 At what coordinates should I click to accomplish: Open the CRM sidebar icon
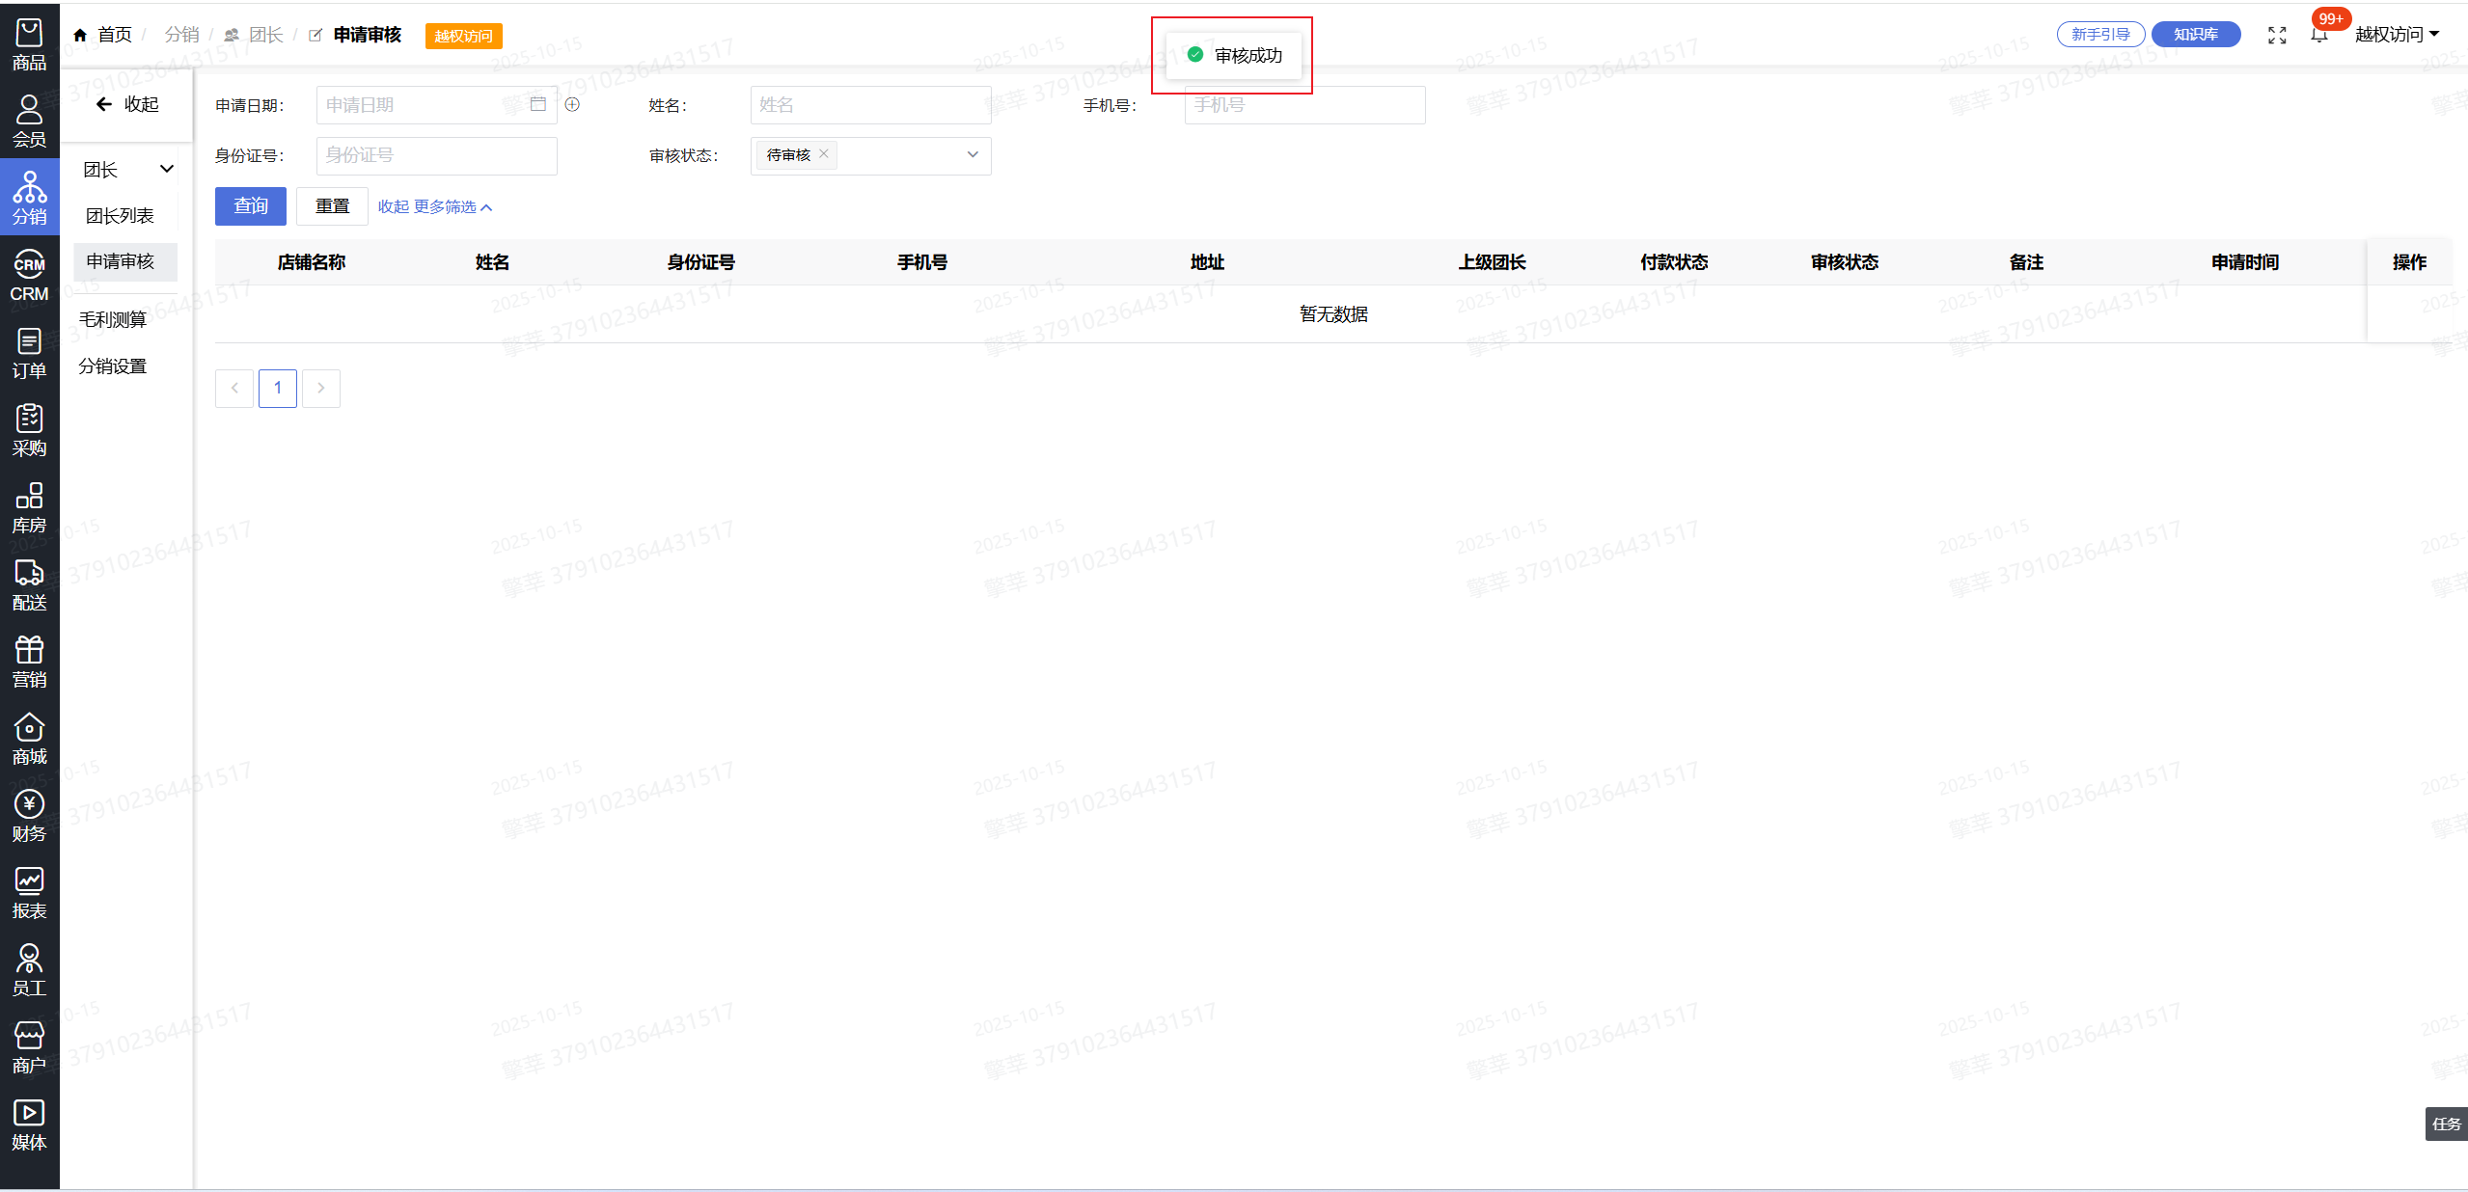coord(29,277)
